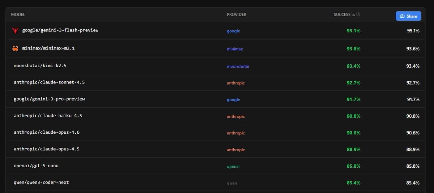
Task: Click the green 93.4% success value
Action: [353, 66]
